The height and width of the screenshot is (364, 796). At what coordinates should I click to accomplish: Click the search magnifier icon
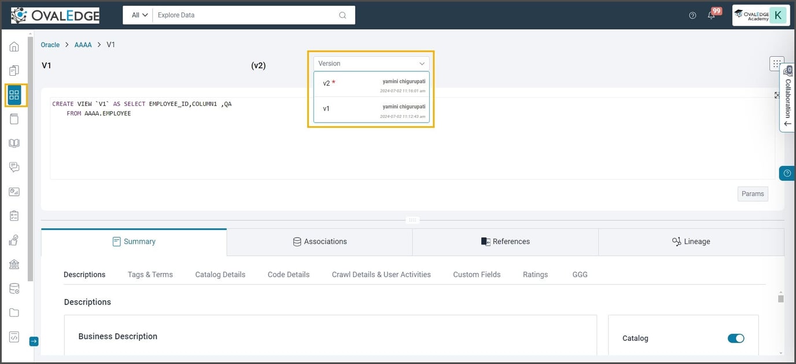342,15
